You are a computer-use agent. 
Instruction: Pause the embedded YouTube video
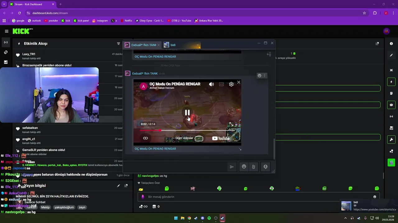point(187,113)
